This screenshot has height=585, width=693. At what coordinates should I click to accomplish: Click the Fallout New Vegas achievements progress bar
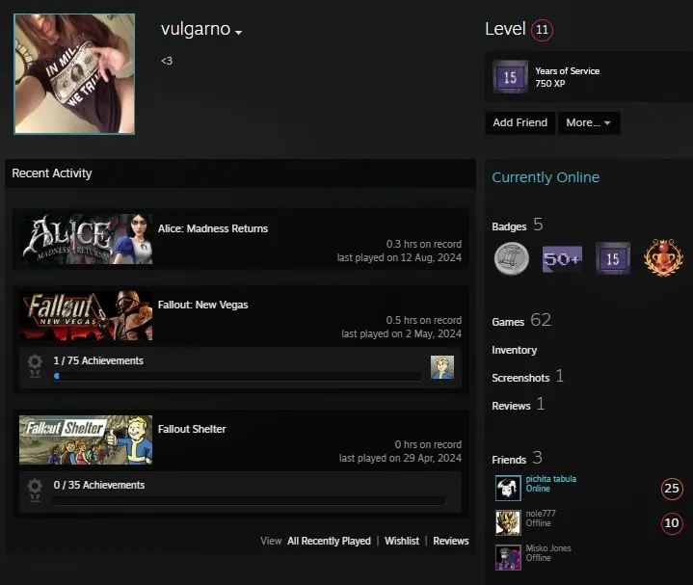click(238, 376)
